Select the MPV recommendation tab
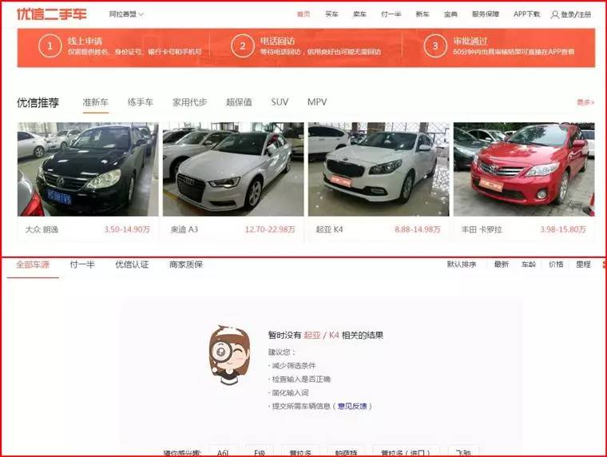Image resolution: width=607 pixels, height=457 pixels. [317, 102]
